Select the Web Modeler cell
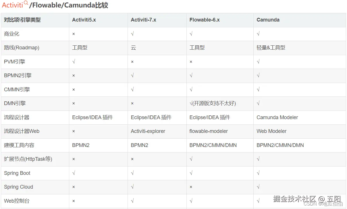This screenshot has height=209, width=347. (x=271, y=131)
